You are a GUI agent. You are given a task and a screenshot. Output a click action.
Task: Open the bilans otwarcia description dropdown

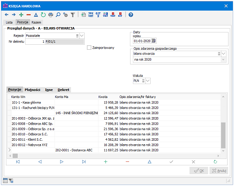pos(224,54)
